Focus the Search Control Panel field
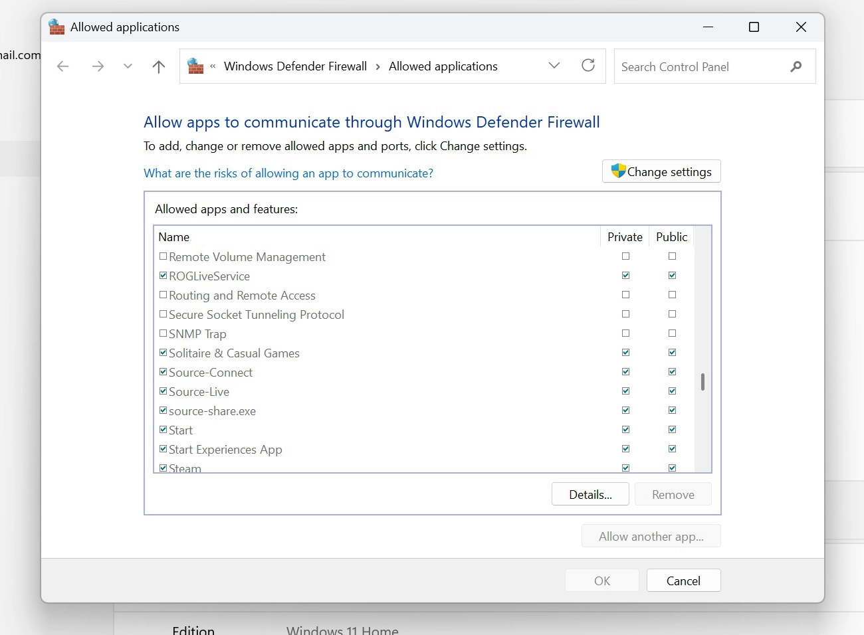The height and width of the screenshot is (635, 864). [715, 66]
